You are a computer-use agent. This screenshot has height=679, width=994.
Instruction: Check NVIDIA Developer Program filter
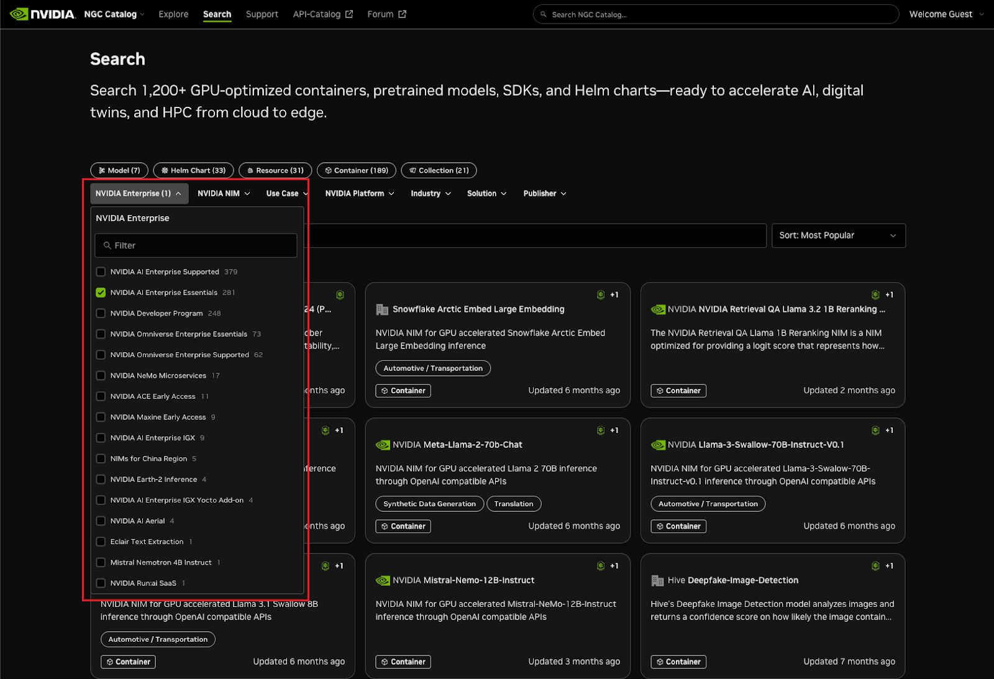coord(101,313)
